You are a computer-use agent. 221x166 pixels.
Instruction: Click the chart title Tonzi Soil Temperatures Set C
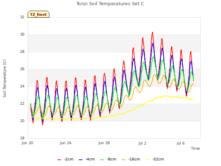pyautogui.click(x=110, y=4)
